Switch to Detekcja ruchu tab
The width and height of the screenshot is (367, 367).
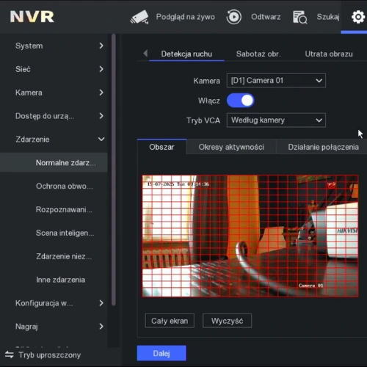point(186,54)
